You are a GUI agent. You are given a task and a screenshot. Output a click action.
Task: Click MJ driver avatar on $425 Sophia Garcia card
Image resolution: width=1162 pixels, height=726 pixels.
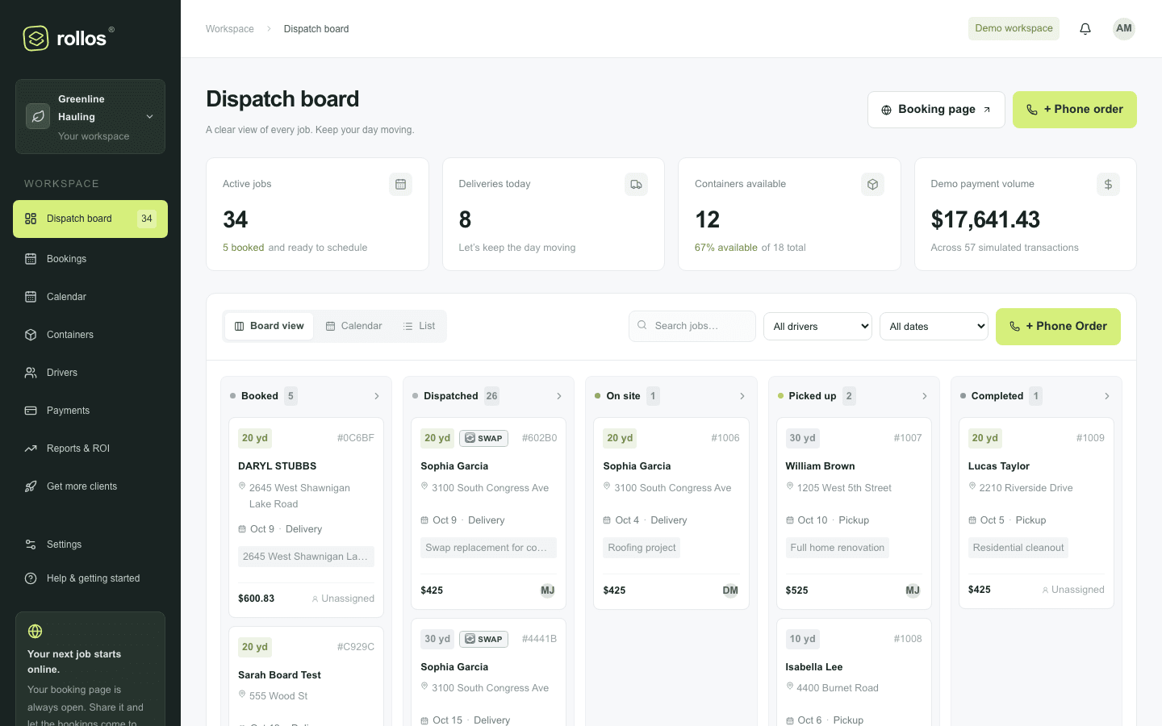[547, 590]
